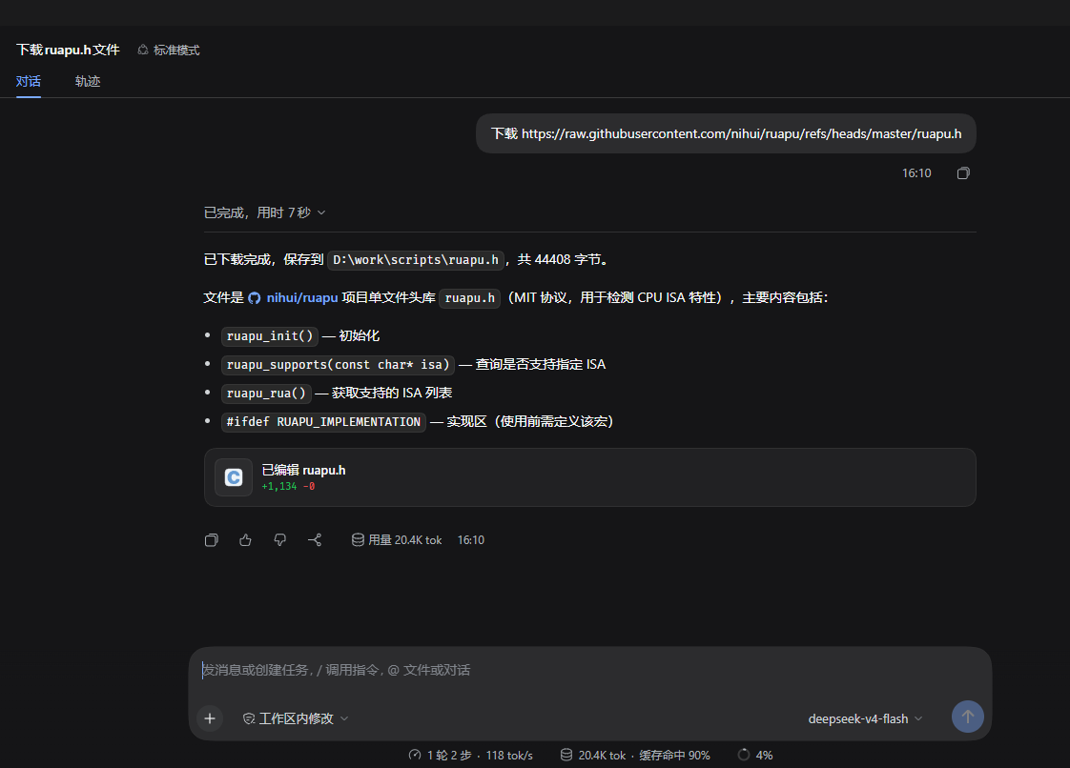Click the 16:10 timestamp beside token usage

(x=471, y=540)
